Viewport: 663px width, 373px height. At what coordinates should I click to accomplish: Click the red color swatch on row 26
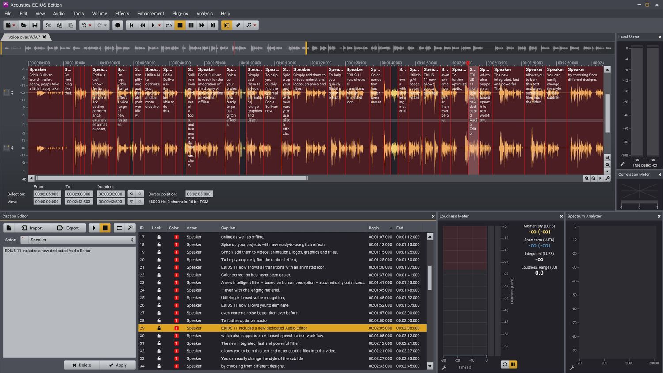pyautogui.click(x=176, y=305)
